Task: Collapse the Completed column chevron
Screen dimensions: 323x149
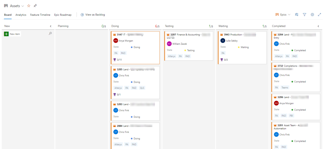Action: (x=319, y=26)
